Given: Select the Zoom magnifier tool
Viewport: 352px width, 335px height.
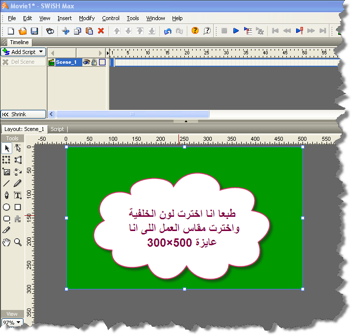Looking at the screenshot, I should 18,242.
